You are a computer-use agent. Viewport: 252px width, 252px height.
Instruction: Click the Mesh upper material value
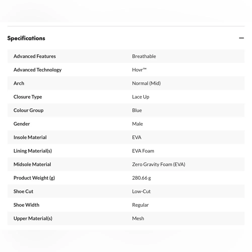coord(138,218)
